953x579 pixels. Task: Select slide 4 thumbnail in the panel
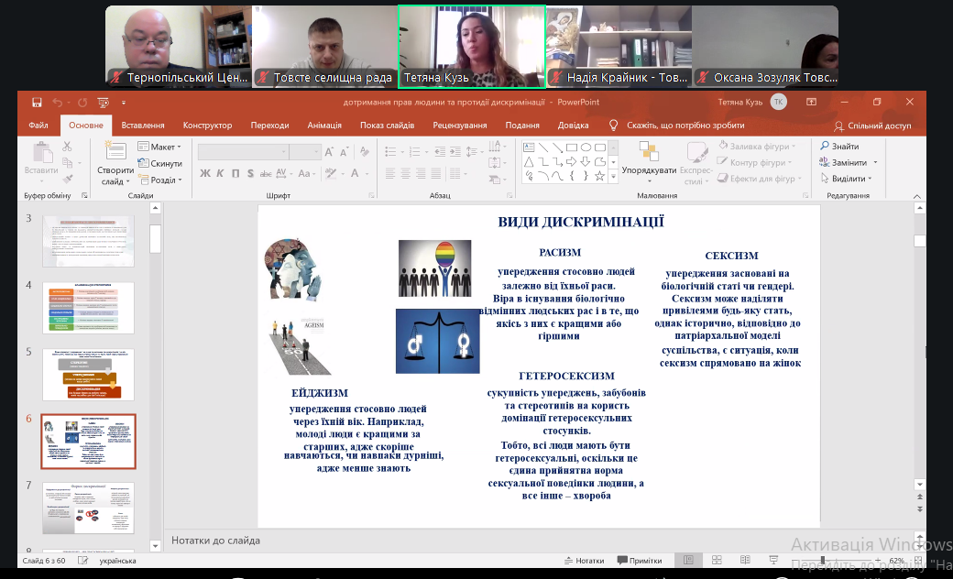pos(88,307)
